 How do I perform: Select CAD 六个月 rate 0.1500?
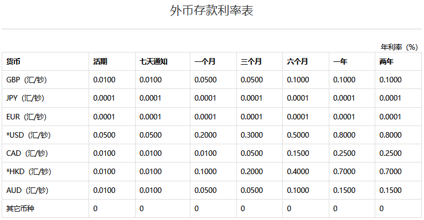pos(298,153)
